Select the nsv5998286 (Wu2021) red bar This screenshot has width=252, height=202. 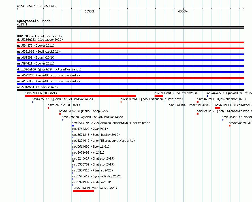[x=80, y=96]
